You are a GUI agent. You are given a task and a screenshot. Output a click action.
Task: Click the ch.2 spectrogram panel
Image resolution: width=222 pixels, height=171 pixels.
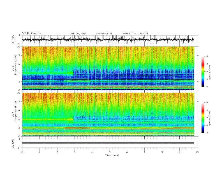point(108,115)
